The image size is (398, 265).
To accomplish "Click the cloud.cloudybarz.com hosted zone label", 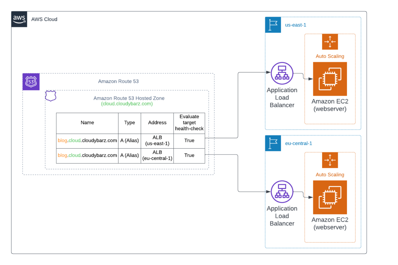I will click(x=126, y=104).
